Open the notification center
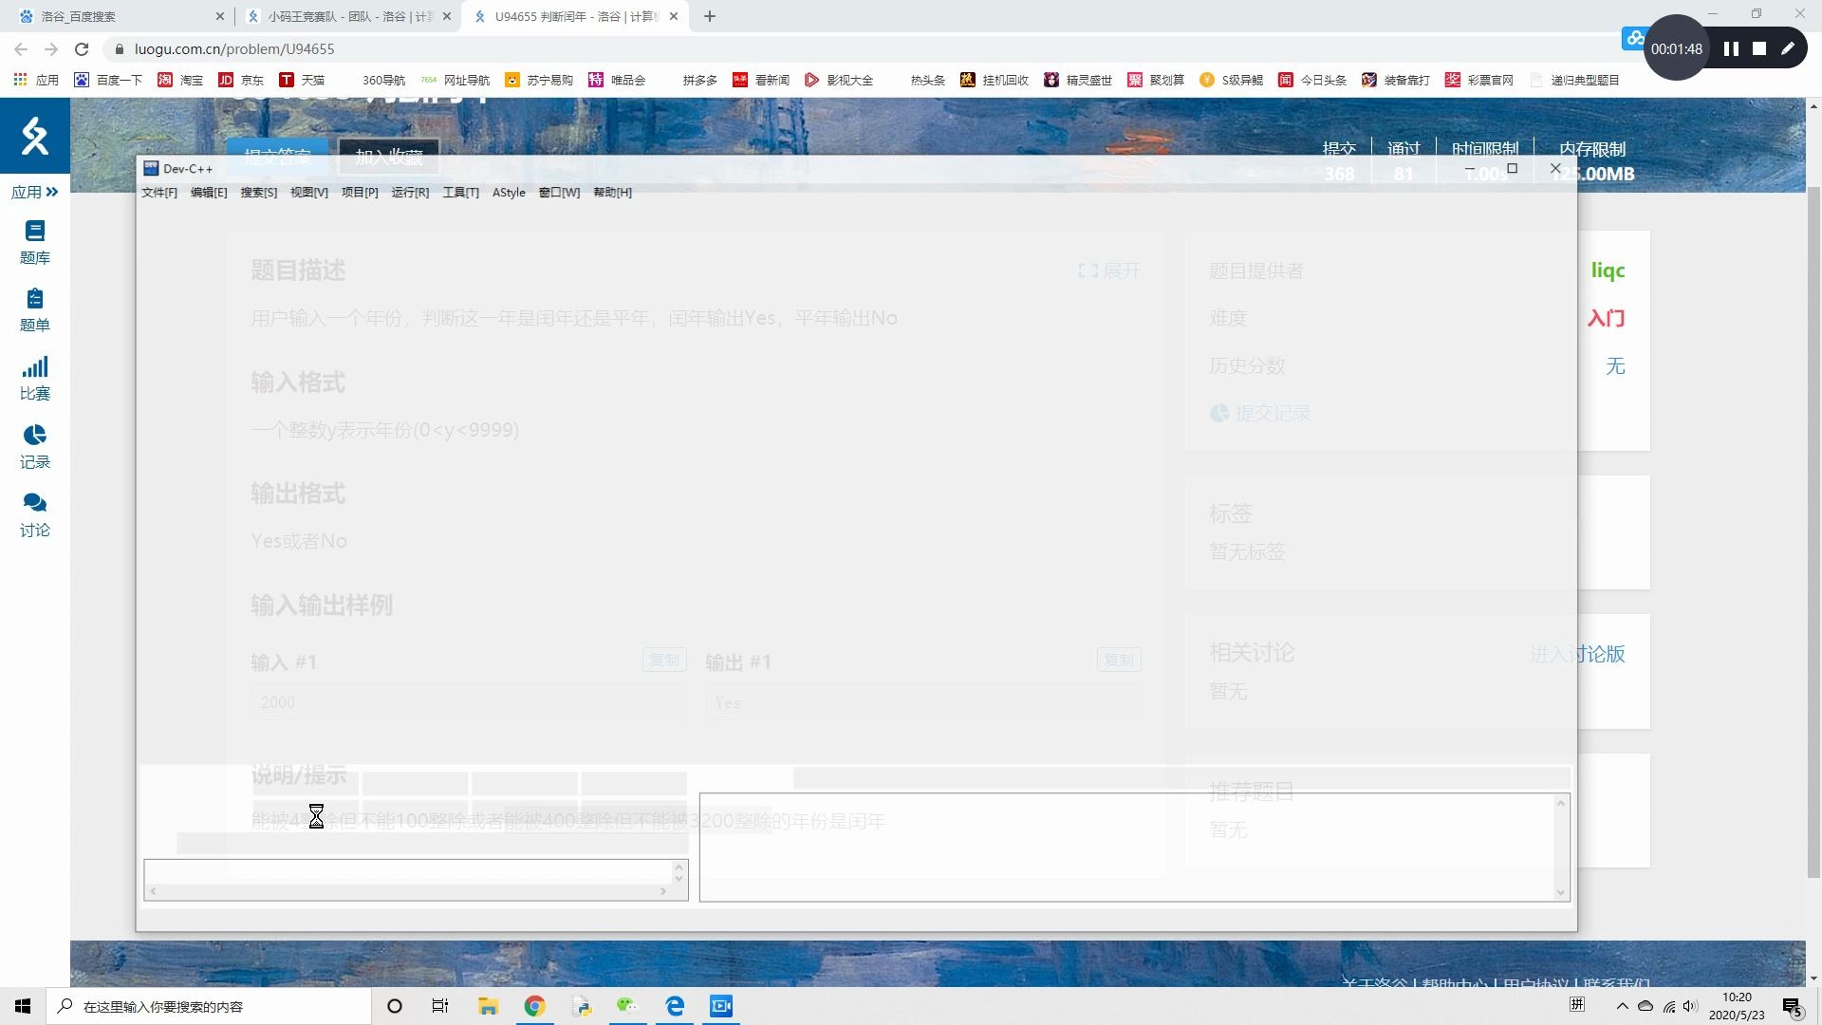Viewport: 1822px width, 1025px height. coord(1793,1006)
